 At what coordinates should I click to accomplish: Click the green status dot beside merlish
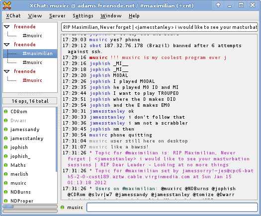coord(6,174)
